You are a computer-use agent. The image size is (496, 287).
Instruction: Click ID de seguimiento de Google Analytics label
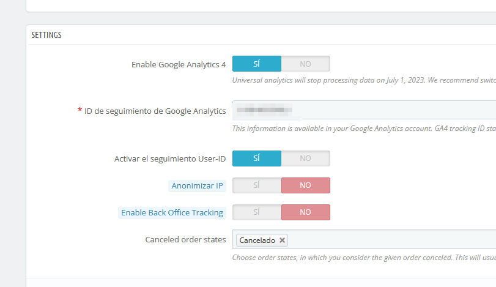coord(155,110)
